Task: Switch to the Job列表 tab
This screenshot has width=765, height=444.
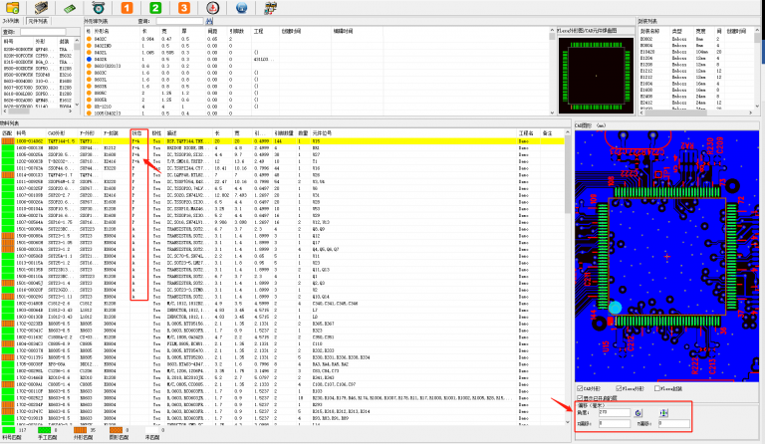Action: [x=11, y=21]
